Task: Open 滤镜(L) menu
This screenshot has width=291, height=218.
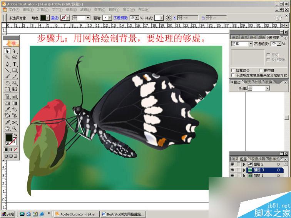Action: pyautogui.click(x=85, y=10)
